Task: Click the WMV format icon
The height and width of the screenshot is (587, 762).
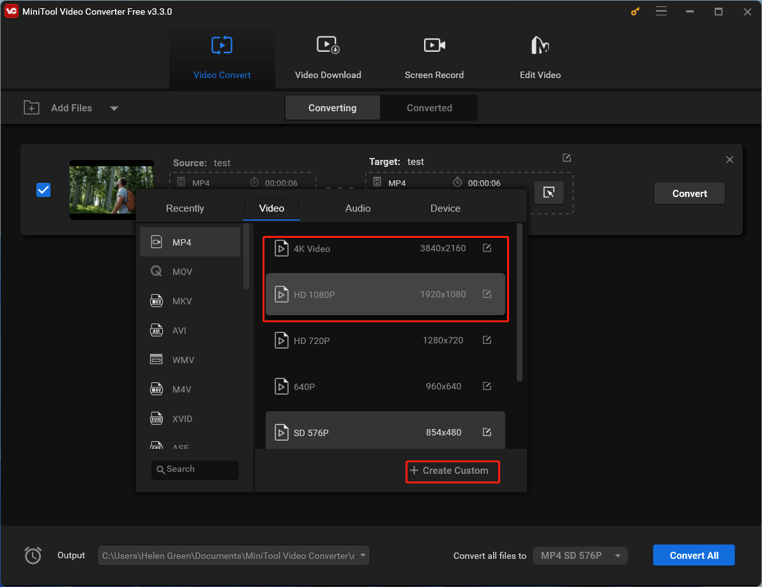Action: click(156, 359)
